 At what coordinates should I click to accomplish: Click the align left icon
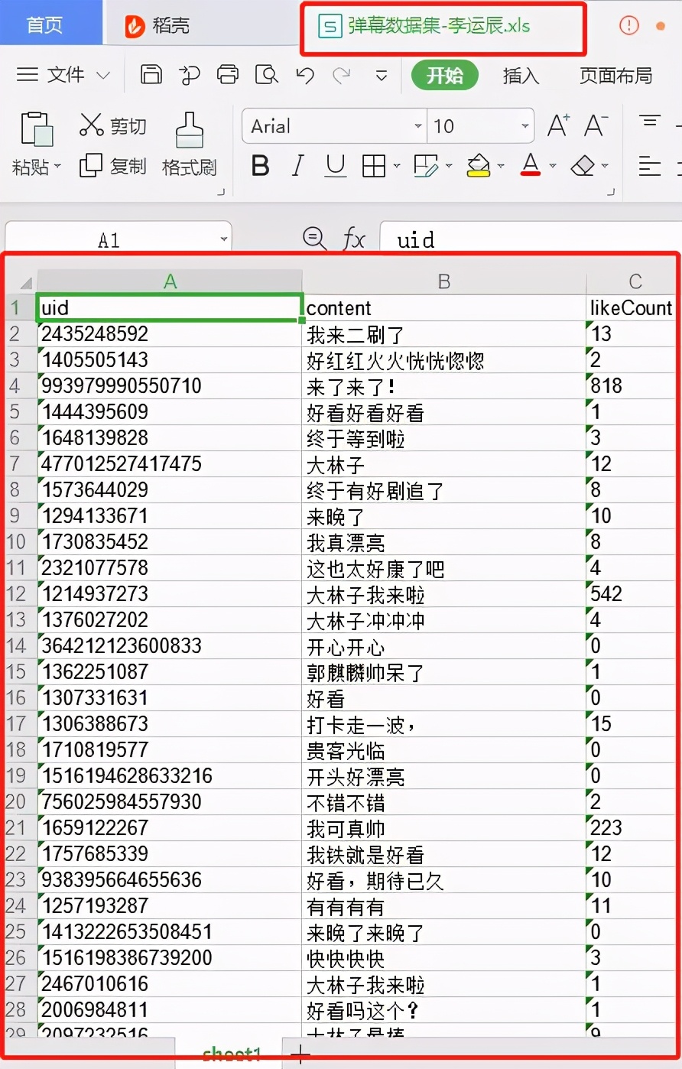coord(650,166)
